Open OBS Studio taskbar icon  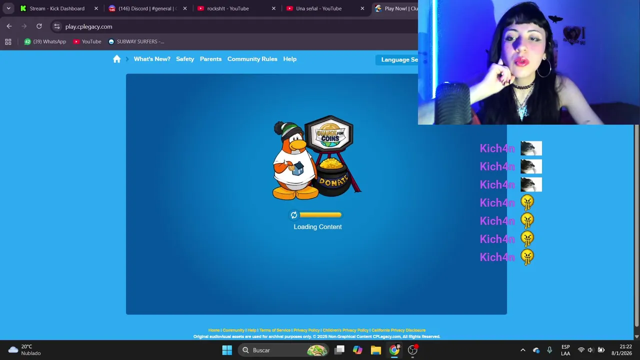pyautogui.click(x=413, y=350)
